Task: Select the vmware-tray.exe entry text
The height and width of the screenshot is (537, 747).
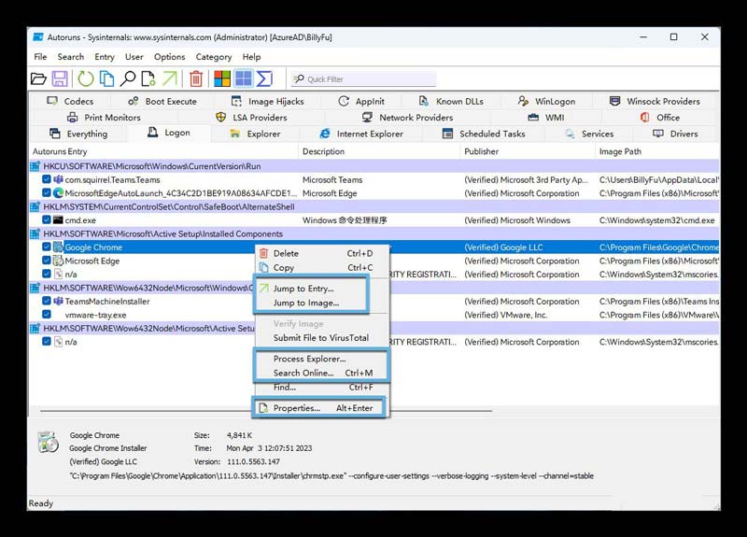Action: [96, 315]
